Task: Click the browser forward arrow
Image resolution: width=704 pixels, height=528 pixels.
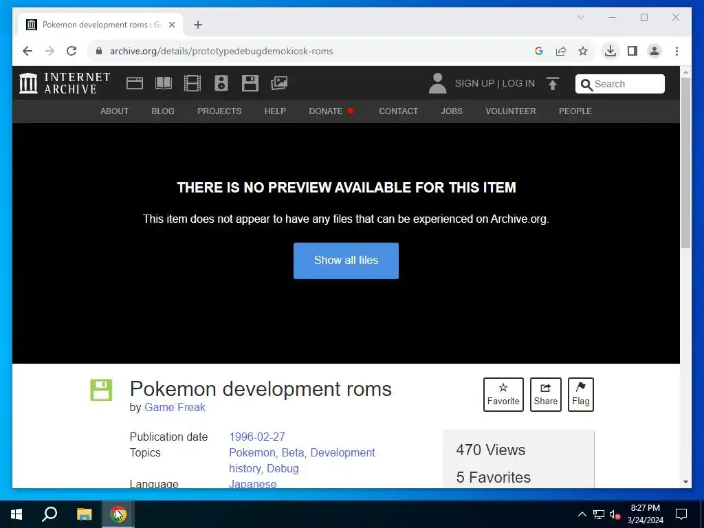Action: [49, 51]
